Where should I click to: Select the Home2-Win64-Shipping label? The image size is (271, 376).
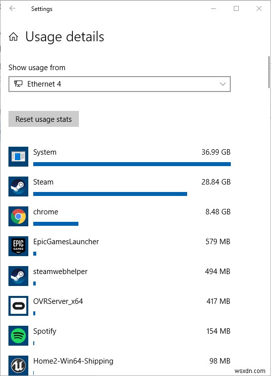tap(73, 361)
